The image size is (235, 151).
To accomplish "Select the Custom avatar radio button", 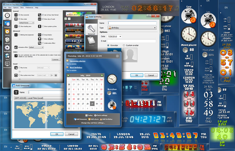I will [x=124, y=45].
